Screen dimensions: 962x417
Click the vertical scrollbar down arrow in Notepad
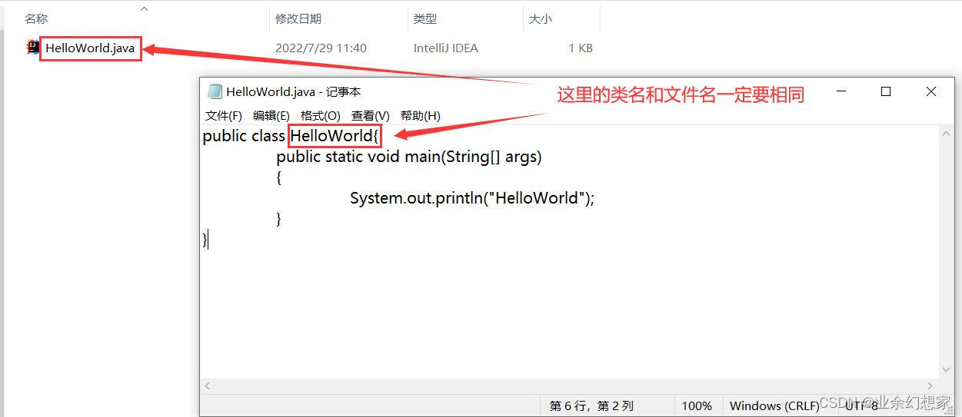(947, 369)
